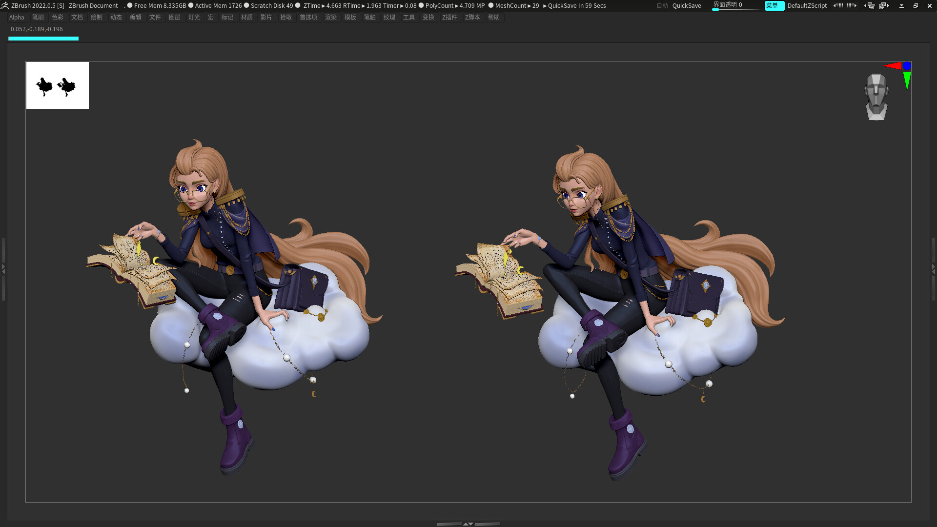
Task: Load next user interface colors icon
Action: click(852, 6)
